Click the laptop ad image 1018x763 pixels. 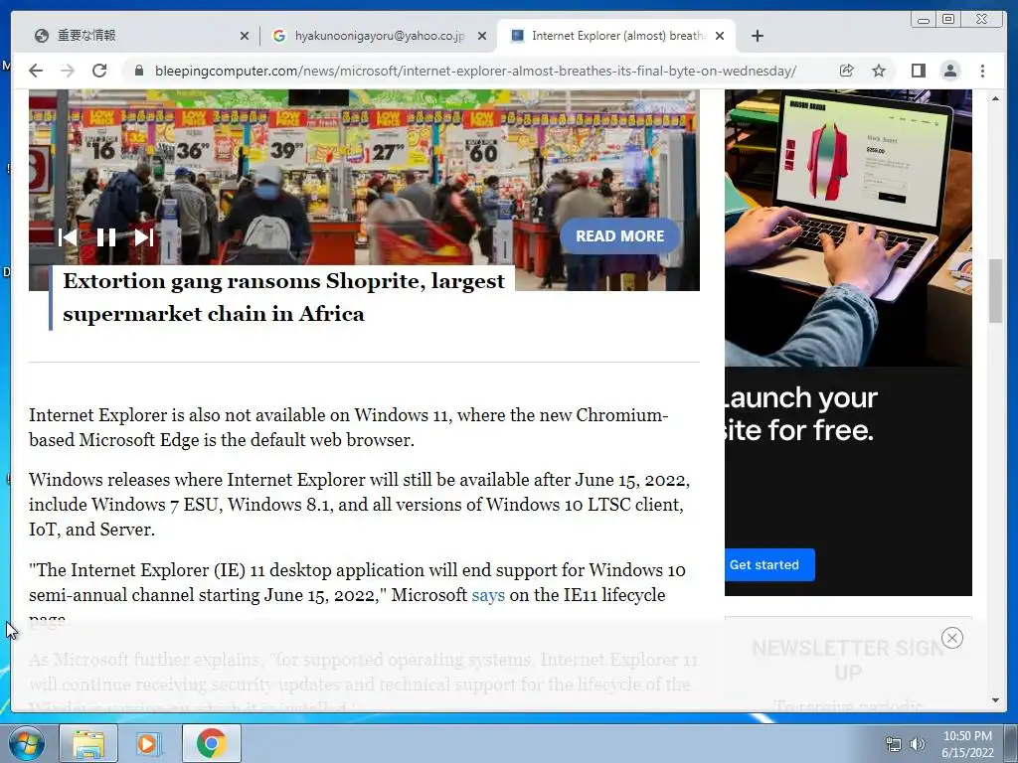[848, 228]
